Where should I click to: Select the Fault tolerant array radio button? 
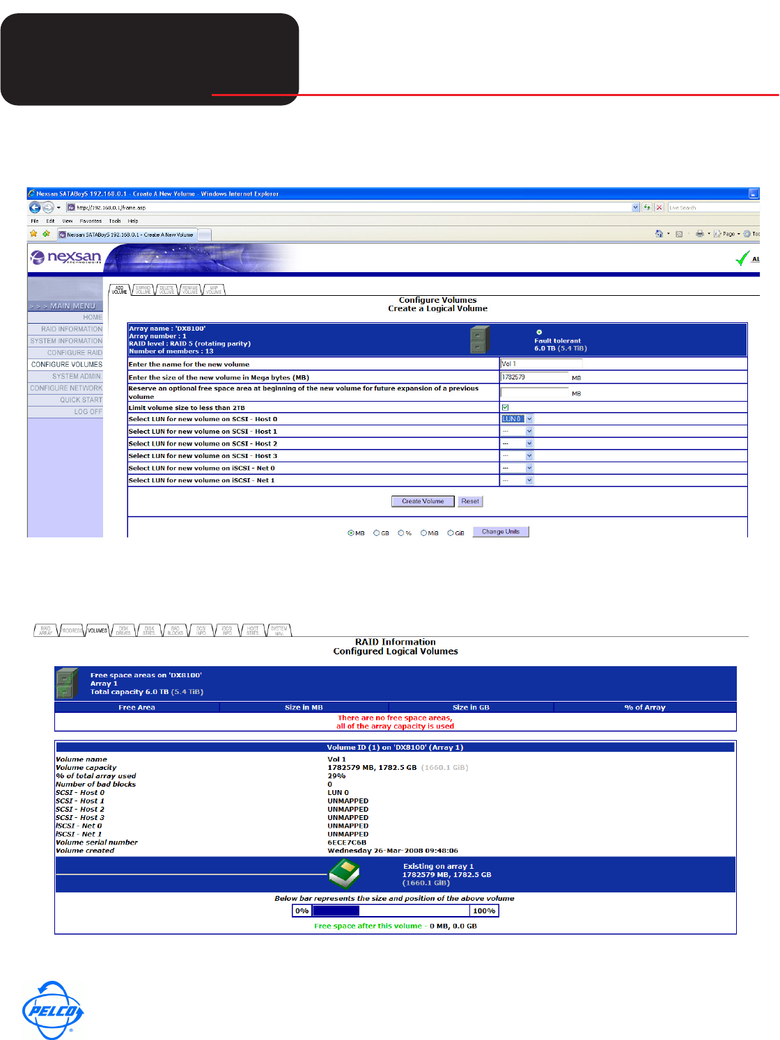pyautogui.click(x=539, y=332)
